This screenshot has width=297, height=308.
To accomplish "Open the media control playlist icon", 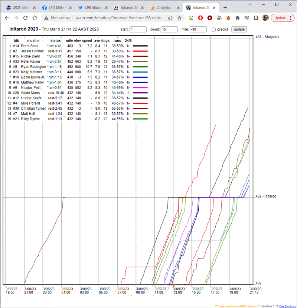I will pyautogui.click(x=247, y=18).
